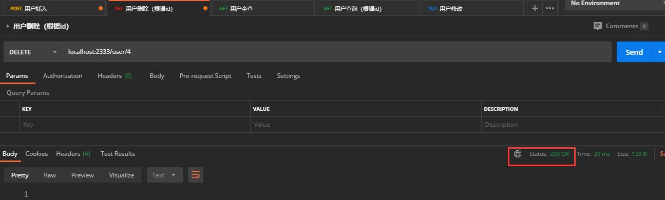Switch to GET 用户查询 (根据id) tab
The width and height of the screenshot is (665, 200).
[x=368, y=8]
